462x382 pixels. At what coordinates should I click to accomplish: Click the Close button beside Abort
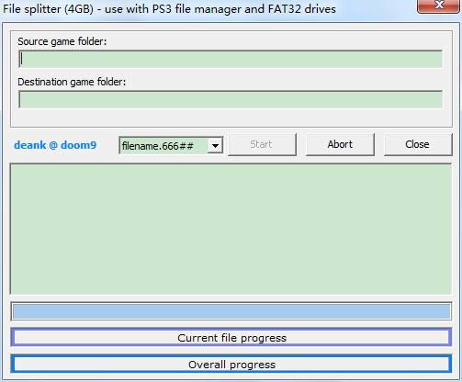point(418,144)
